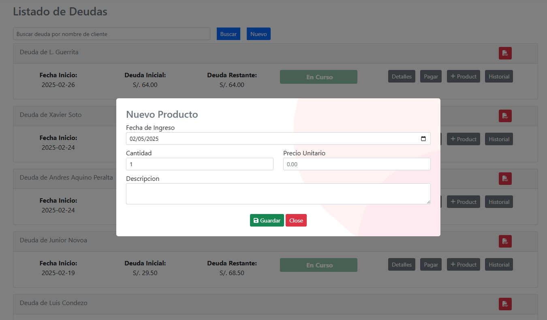Click the Deuda de L. Guerrita header
The width and height of the screenshot is (547, 320).
point(49,52)
